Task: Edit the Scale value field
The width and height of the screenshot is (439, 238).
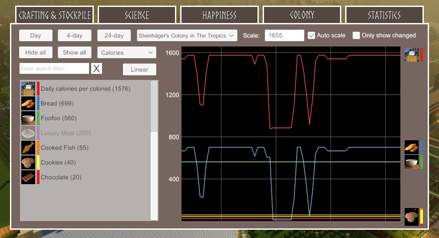Action: pos(284,36)
